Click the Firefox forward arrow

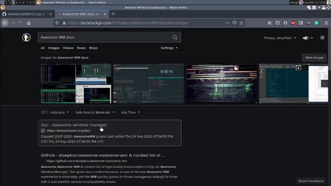13,23
